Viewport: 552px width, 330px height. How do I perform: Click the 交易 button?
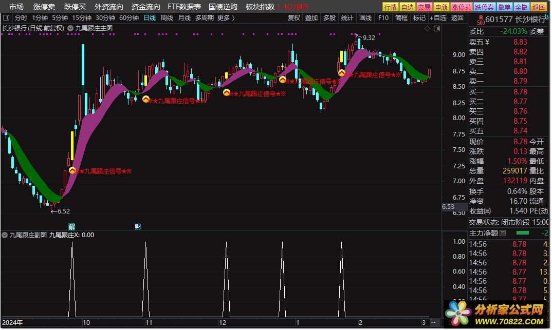pos(424,7)
